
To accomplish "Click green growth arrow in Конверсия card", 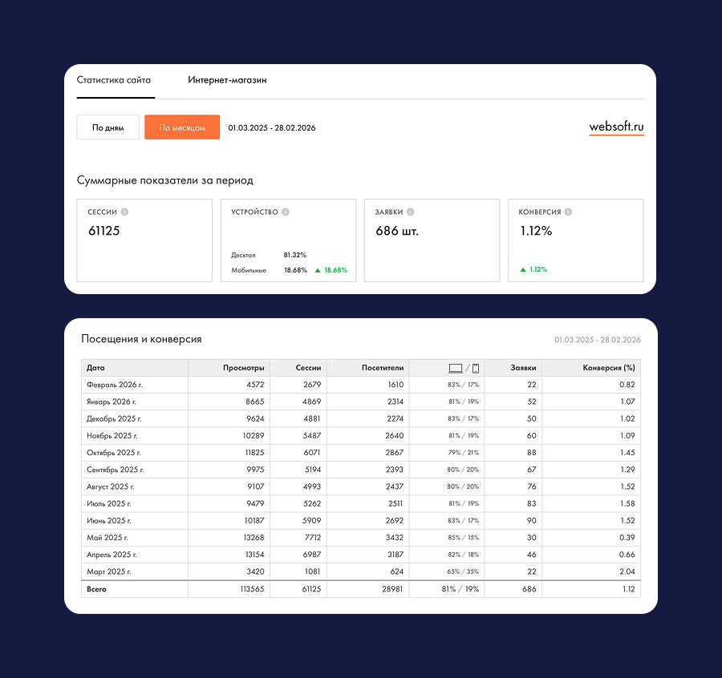I will (x=523, y=270).
